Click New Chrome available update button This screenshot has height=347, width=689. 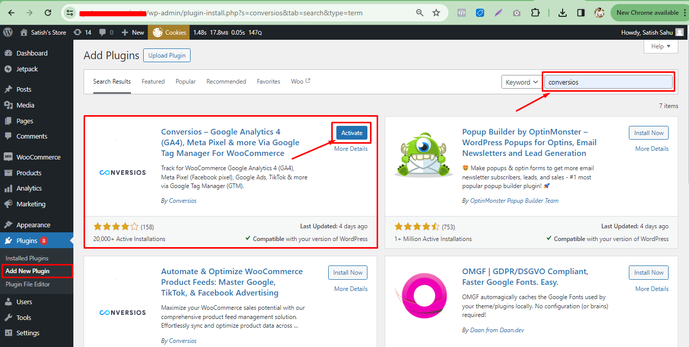pyautogui.click(x=649, y=13)
